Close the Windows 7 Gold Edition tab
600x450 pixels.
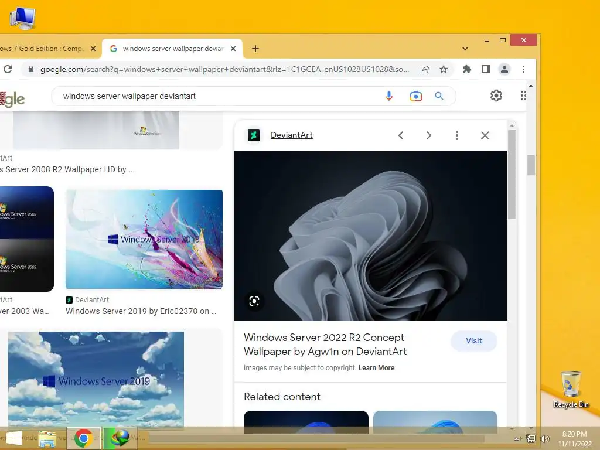point(93,49)
